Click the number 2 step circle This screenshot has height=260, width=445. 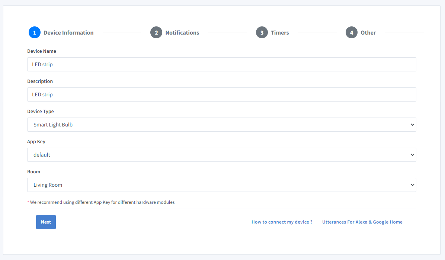click(x=156, y=32)
